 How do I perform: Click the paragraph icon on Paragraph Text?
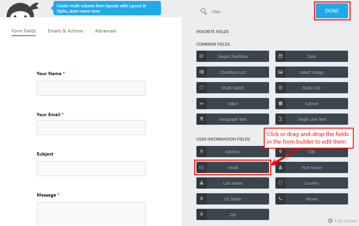[201, 119]
